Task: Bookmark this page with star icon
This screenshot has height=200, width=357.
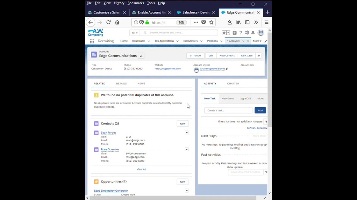Action: click(x=211, y=22)
